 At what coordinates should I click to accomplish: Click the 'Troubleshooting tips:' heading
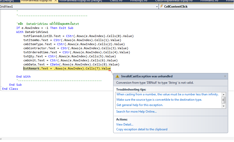point(131,90)
